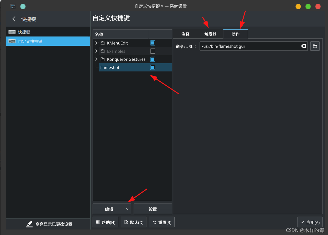Expand the Examples group
328x235 pixels.
pyautogui.click(x=96, y=51)
